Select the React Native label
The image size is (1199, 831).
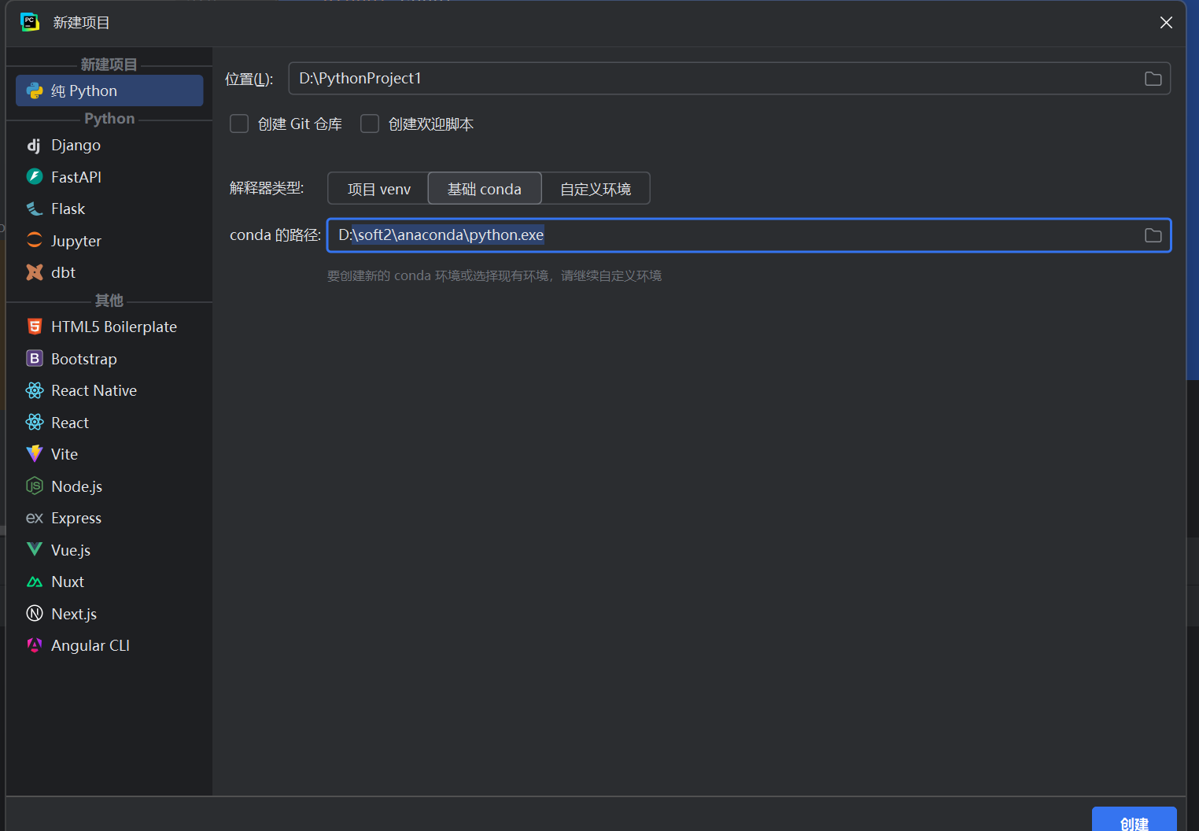tap(94, 390)
